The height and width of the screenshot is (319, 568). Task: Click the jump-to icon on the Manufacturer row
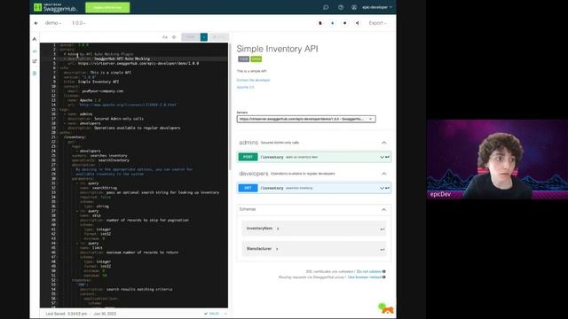[383, 249]
